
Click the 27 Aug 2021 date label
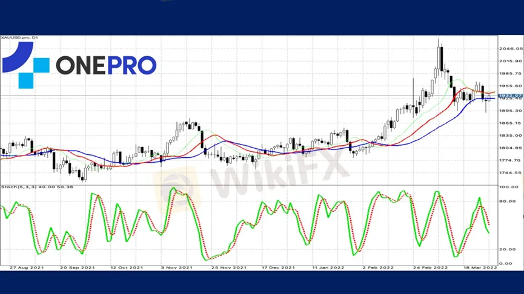tap(27, 267)
